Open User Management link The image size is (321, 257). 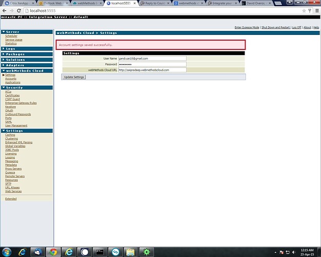[x=16, y=125]
